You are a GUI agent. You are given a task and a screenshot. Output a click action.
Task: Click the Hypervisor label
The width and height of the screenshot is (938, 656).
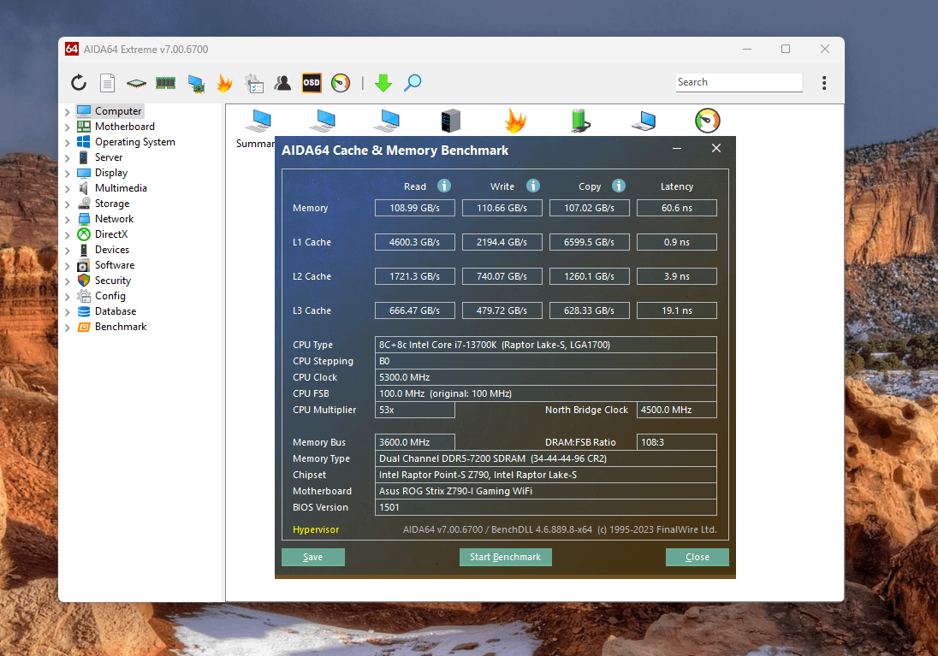pyautogui.click(x=316, y=529)
